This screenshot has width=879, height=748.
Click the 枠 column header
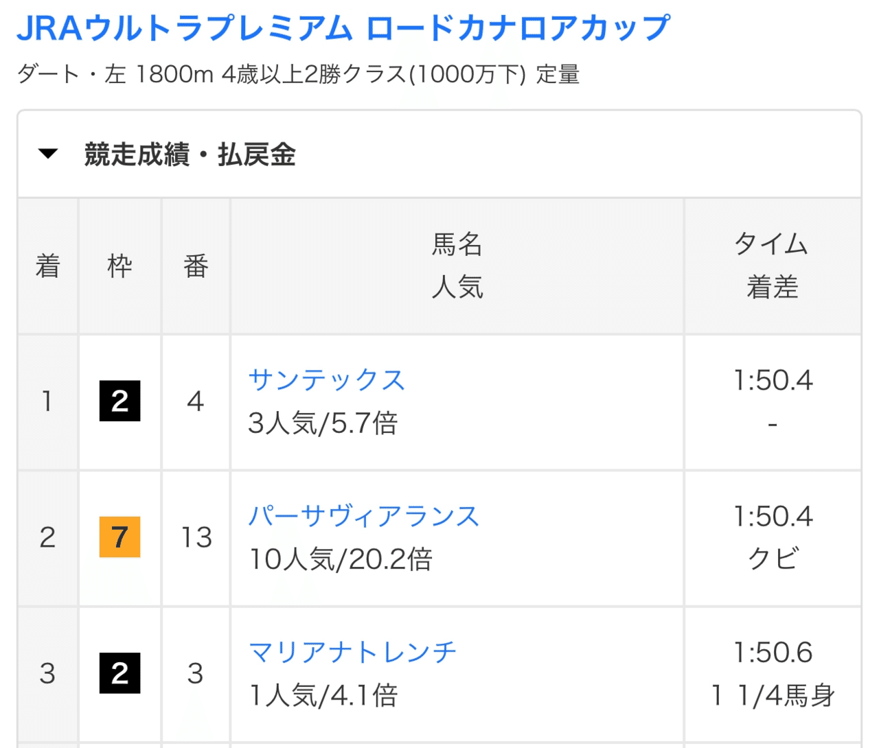point(120,267)
